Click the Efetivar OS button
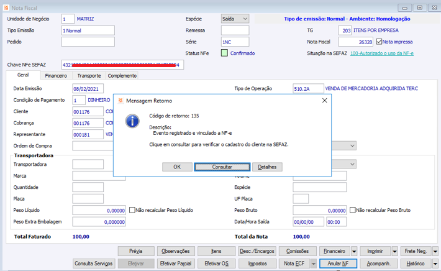Image resolution: width=441 pixels, height=271 pixels. coord(216,264)
